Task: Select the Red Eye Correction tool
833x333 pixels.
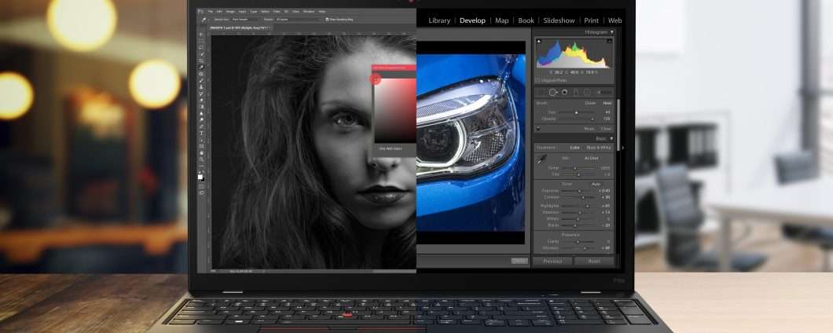Action: (563, 93)
